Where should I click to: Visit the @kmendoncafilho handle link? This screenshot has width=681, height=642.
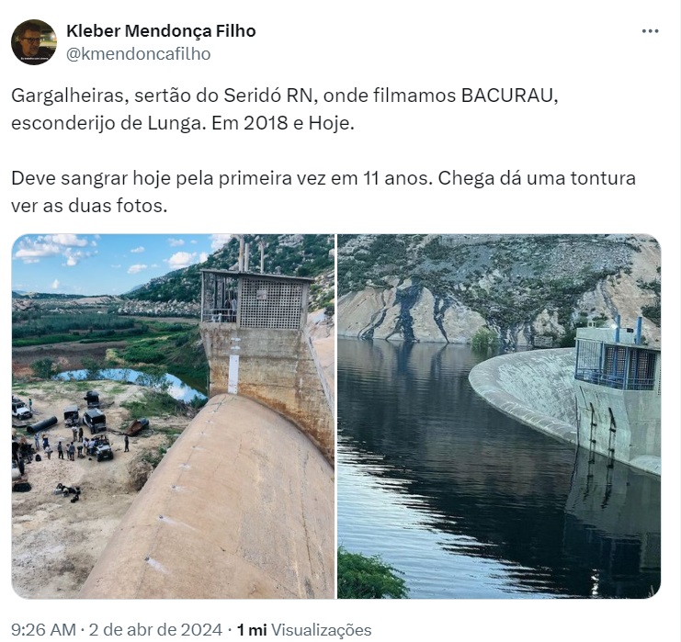(x=139, y=54)
